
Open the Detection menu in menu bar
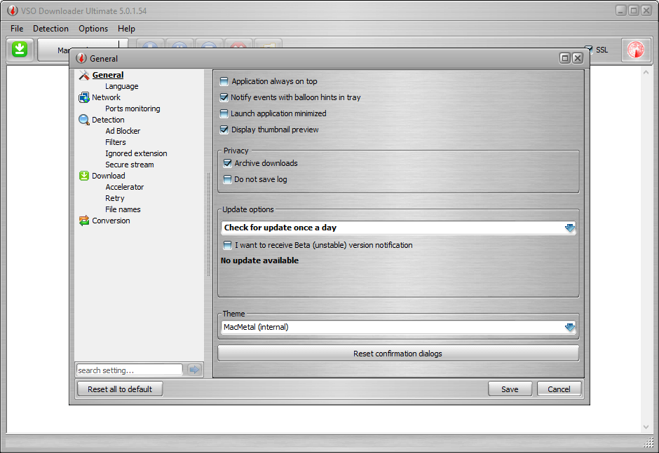pyautogui.click(x=50, y=29)
